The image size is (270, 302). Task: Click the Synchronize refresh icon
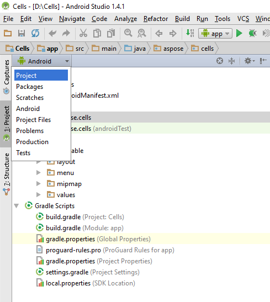pos(35,33)
